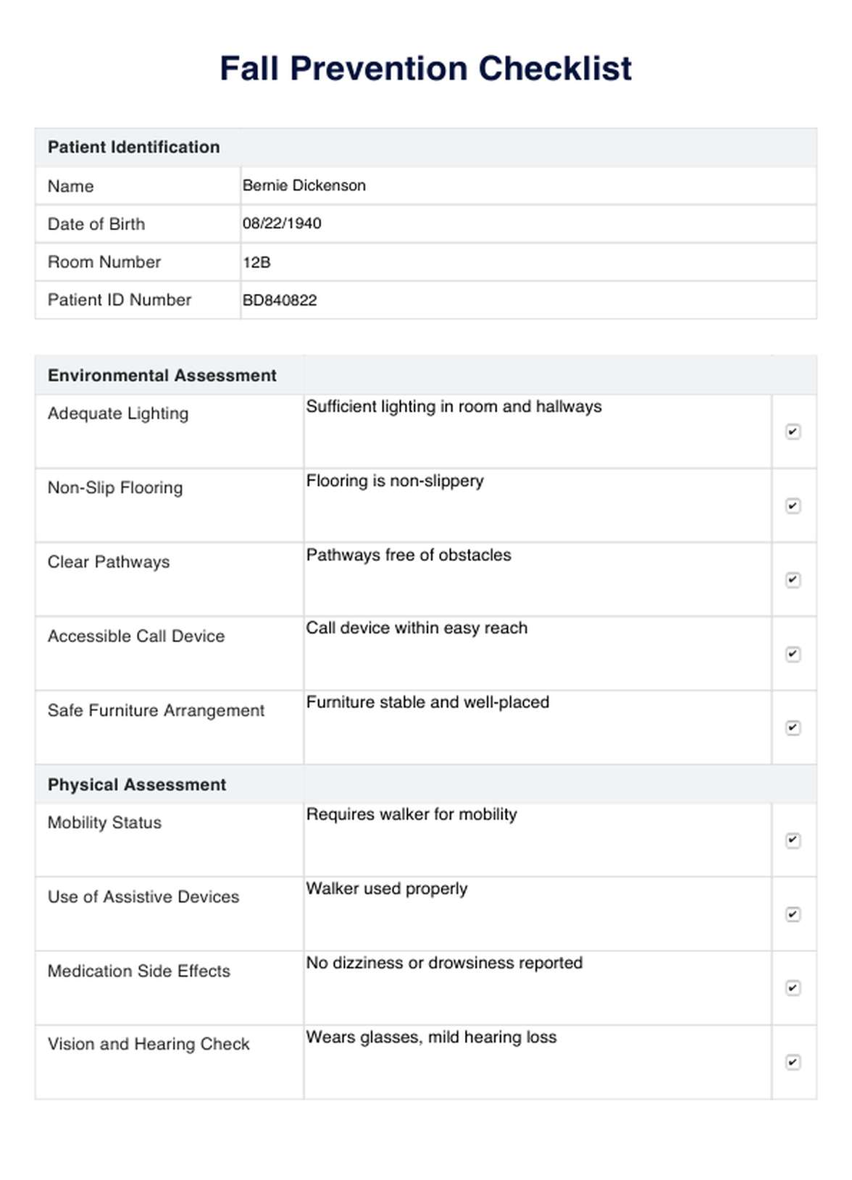
Task: Uncheck the Mobility Status checkbox
Action: tap(793, 840)
